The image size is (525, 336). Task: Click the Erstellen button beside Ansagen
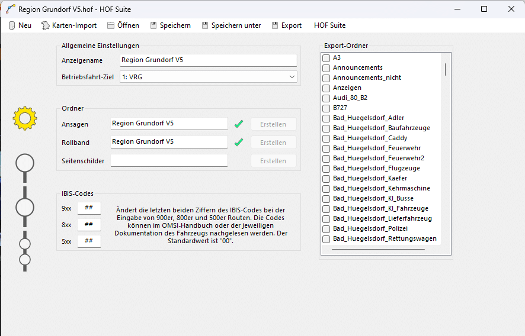[x=273, y=125]
